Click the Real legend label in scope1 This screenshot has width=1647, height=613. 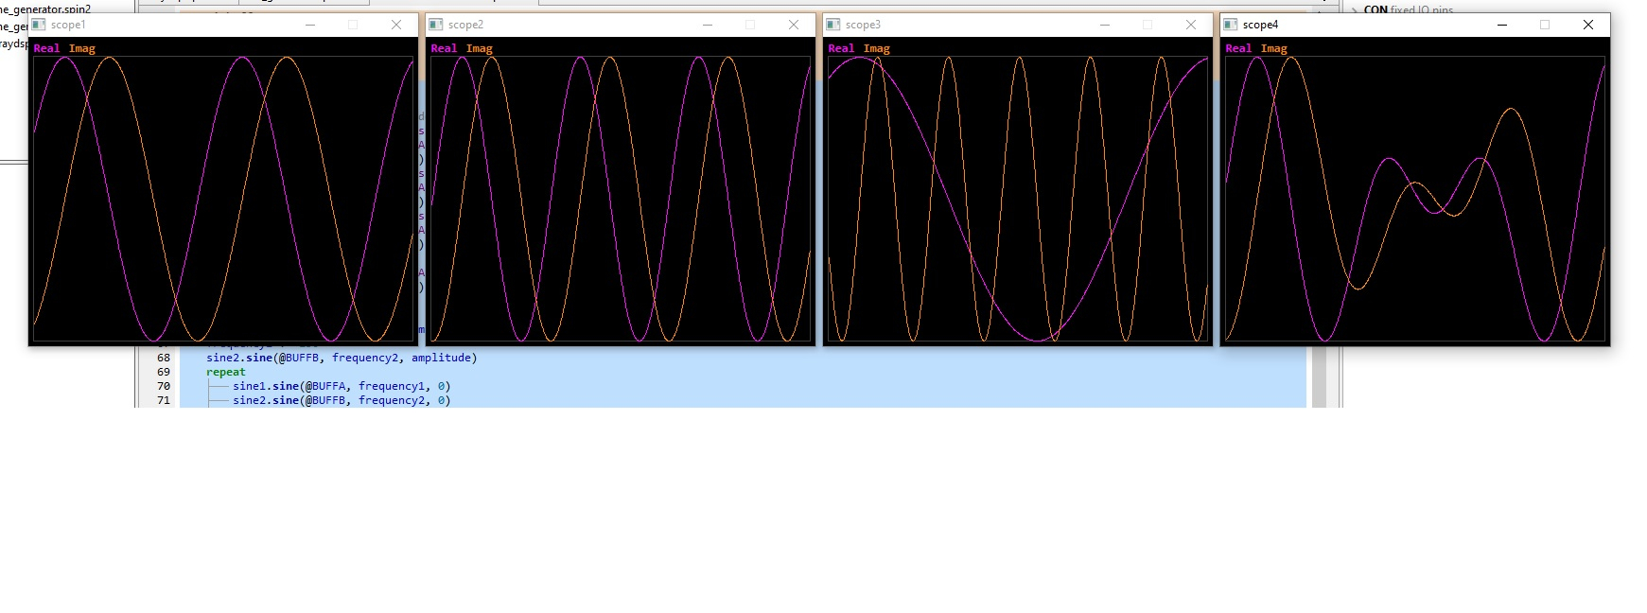(x=46, y=48)
